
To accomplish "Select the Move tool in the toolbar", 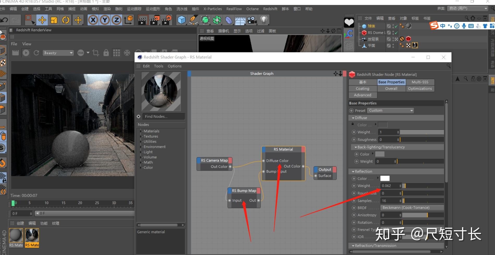I will [43, 20].
